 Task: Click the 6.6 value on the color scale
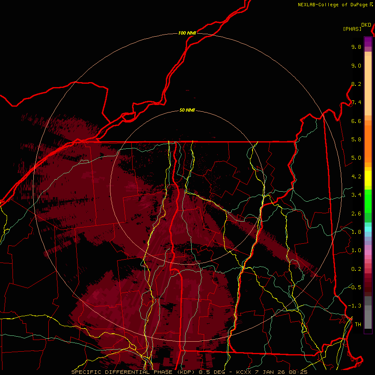tap(356, 121)
